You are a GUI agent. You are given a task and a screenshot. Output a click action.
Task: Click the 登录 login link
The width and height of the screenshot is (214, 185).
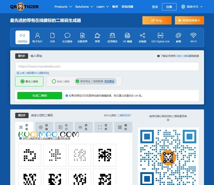[x=155, y=7]
